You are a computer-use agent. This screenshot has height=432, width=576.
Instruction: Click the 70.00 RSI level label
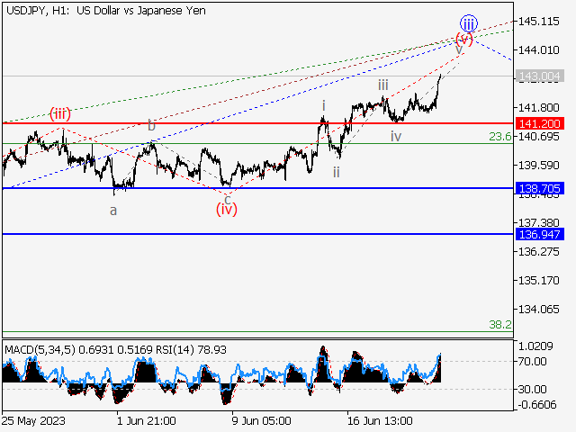532,362
